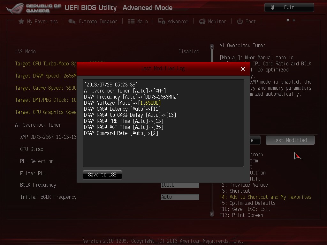Click the DRAM RAS# PRE Time entry
This screenshot has width=327, height=245.
(124, 121)
